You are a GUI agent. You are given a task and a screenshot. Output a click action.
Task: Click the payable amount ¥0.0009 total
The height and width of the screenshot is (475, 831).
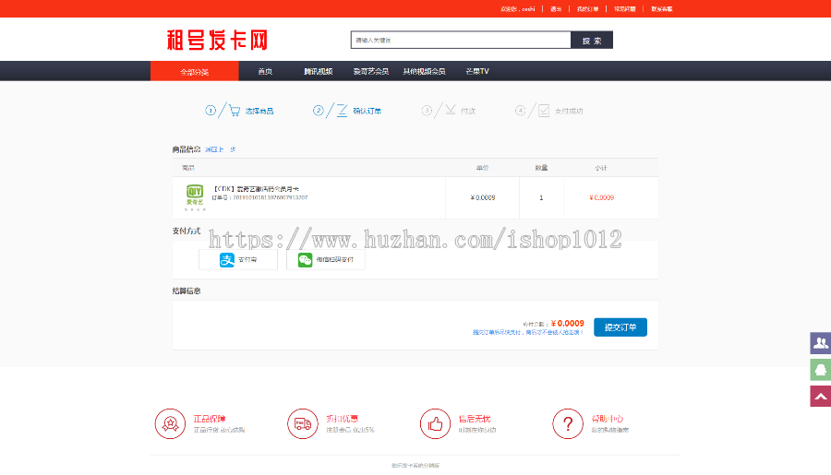568,324
